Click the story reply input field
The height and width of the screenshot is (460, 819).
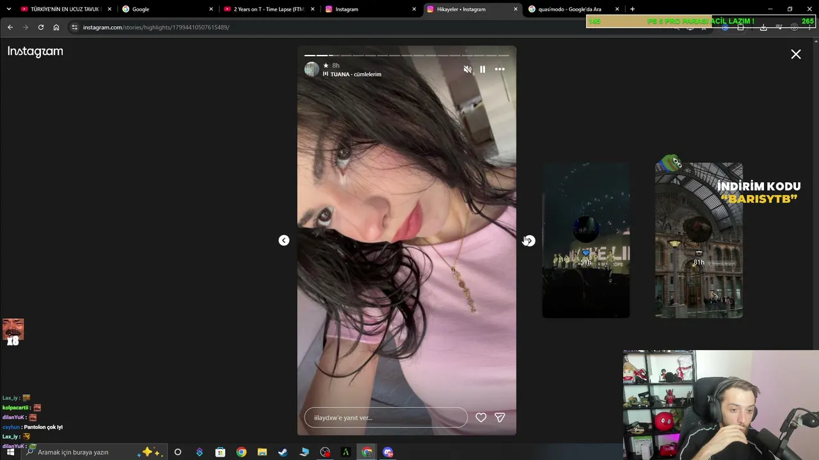pyautogui.click(x=386, y=418)
